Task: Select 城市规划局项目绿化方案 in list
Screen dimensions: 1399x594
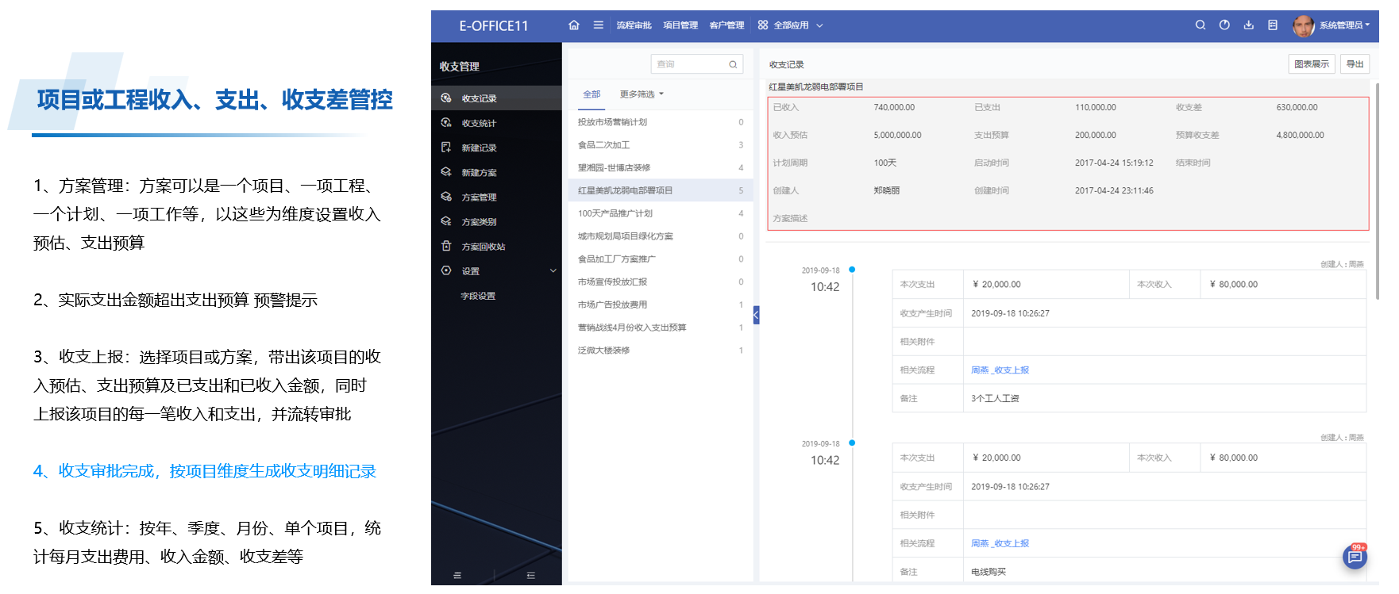Action: 661,236
